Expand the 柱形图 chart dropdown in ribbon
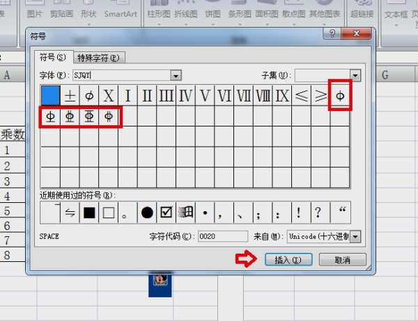The height and width of the screenshot is (321, 418). coord(159,24)
